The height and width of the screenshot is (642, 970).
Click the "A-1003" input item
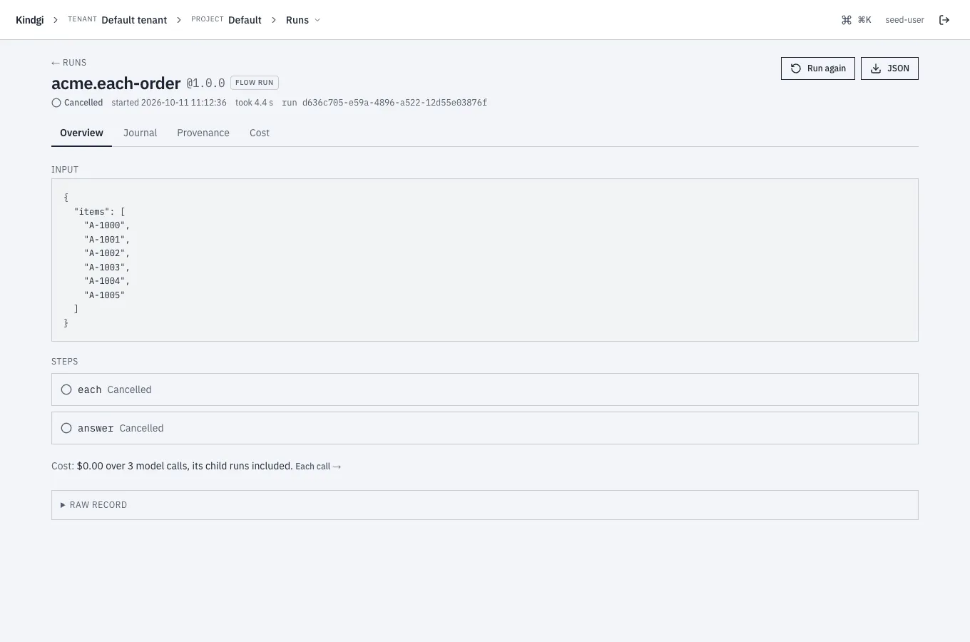pyautogui.click(x=104, y=267)
